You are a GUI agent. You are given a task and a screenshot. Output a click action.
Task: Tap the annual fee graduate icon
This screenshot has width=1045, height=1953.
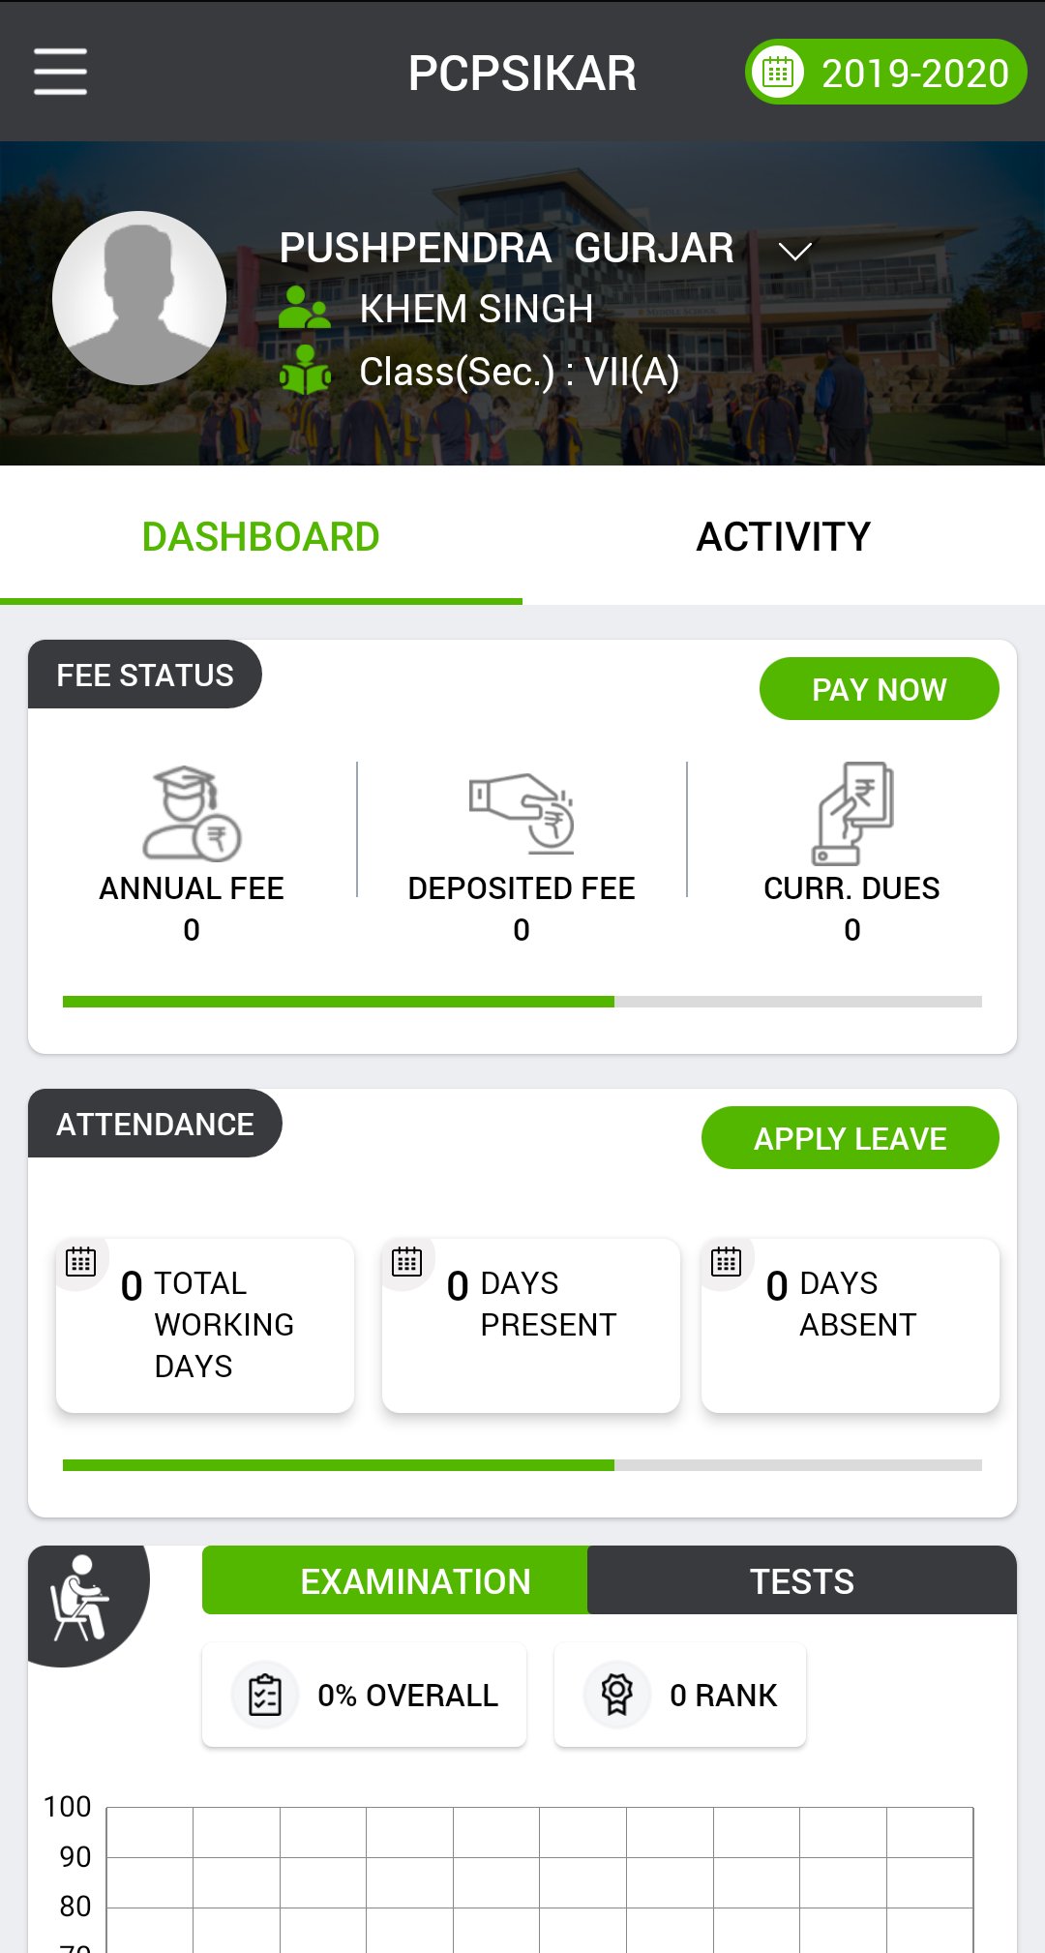(x=192, y=814)
